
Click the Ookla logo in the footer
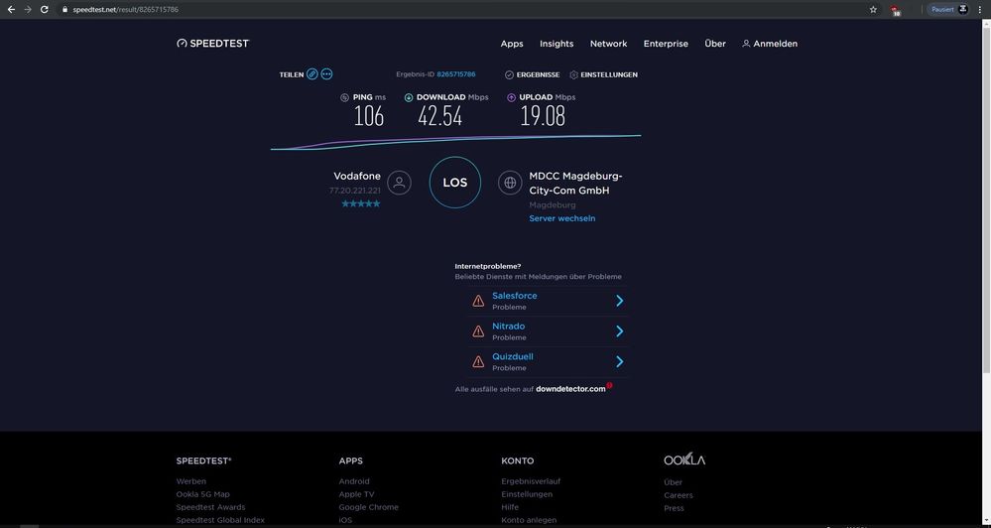tap(684, 460)
